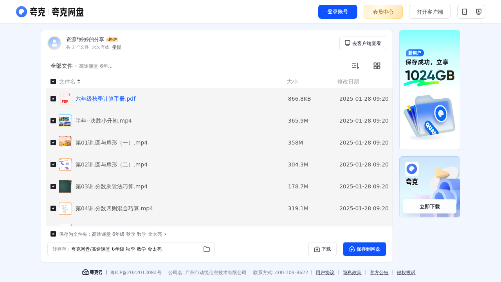This screenshot has height=282, width=501.
Task: Click the 1024GB new-user promotion banner
Action: point(430,90)
